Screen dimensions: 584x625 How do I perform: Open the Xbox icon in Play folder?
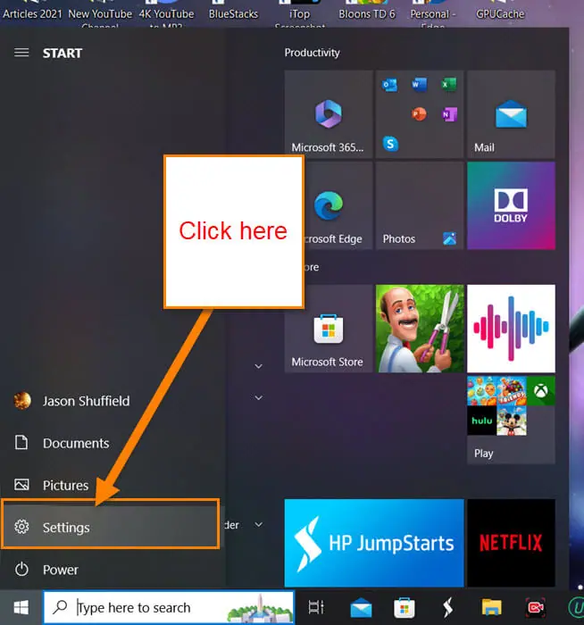click(541, 391)
